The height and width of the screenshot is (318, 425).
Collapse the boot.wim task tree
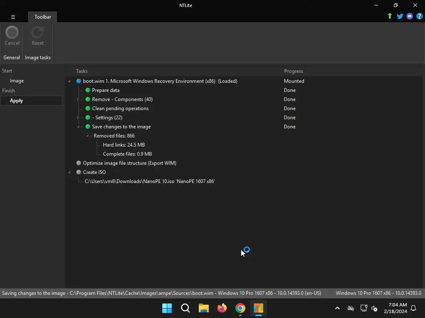(x=69, y=81)
